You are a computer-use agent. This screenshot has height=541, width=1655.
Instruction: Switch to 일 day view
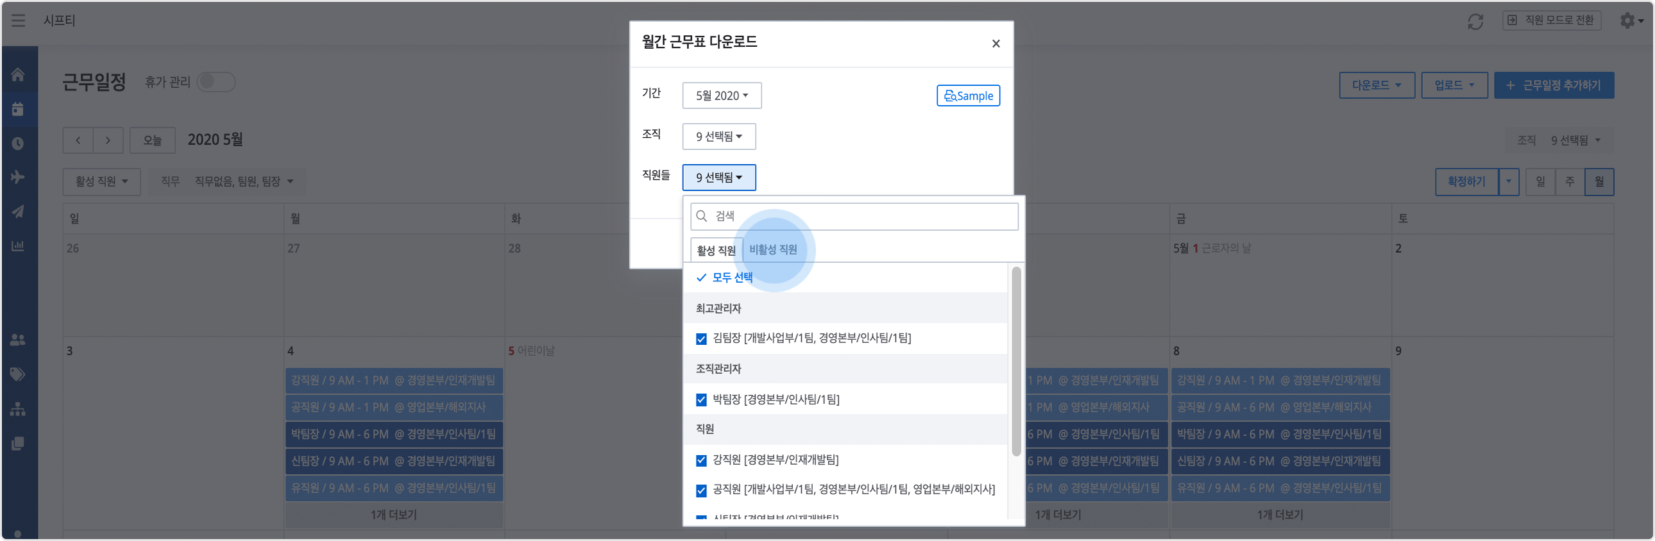tap(1540, 181)
